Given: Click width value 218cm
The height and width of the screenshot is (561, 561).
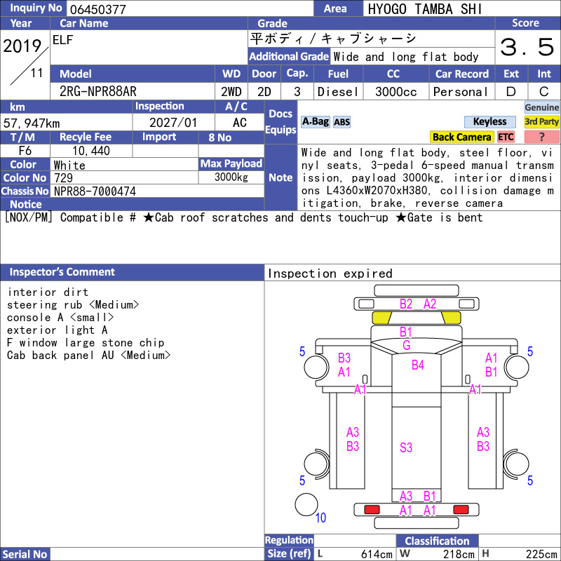Looking at the screenshot, I should [459, 554].
